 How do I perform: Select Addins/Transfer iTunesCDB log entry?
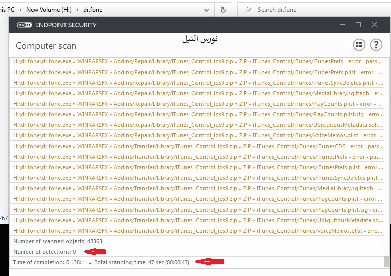pos(195,146)
